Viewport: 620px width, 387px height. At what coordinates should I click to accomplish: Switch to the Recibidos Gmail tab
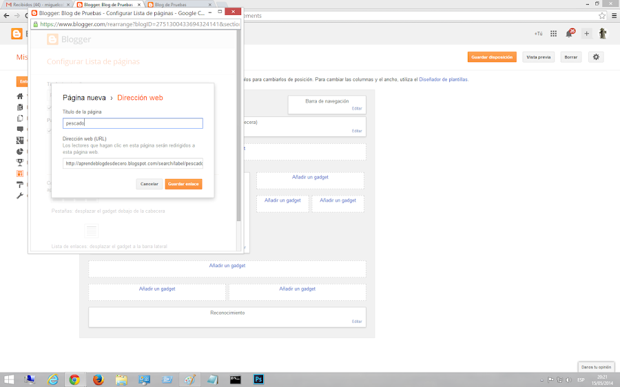pos(37,5)
